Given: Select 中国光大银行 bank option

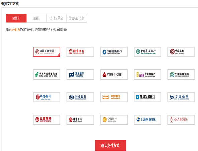Looking at the screenshot, I should click(x=147, y=74).
